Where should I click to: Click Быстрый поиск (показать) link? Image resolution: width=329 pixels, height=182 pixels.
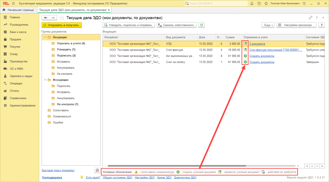58,170
